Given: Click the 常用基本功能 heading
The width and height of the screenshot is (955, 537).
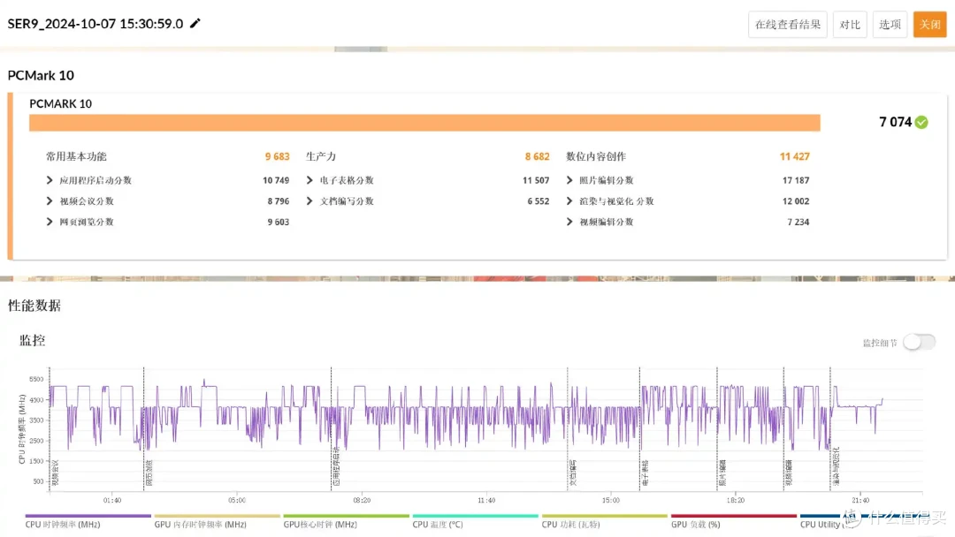Looking at the screenshot, I should [76, 156].
